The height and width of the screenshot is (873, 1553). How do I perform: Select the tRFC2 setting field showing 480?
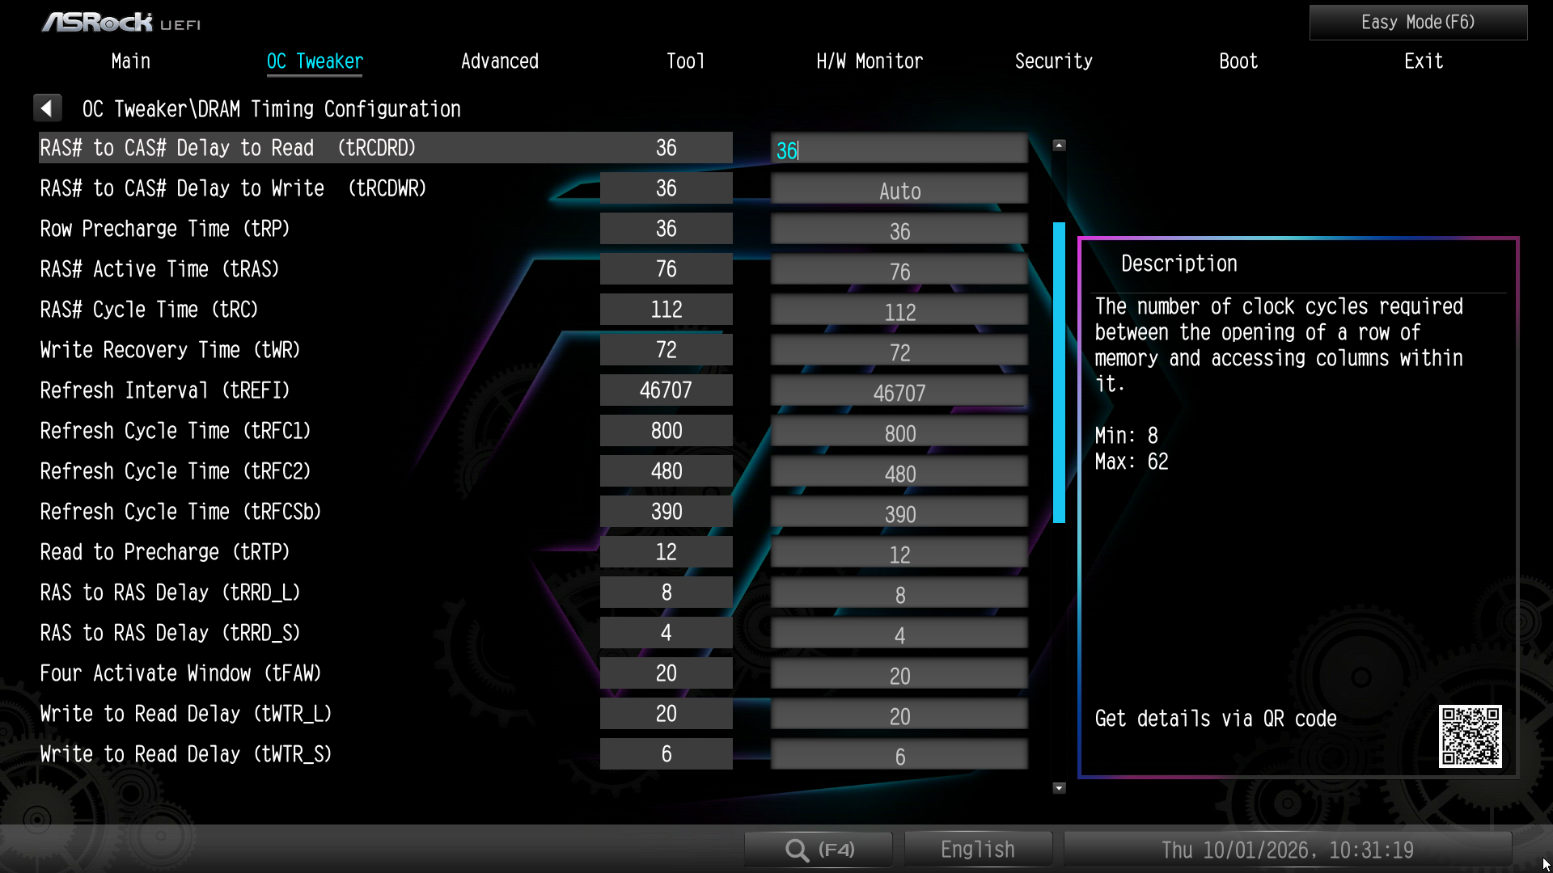tap(899, 473)
